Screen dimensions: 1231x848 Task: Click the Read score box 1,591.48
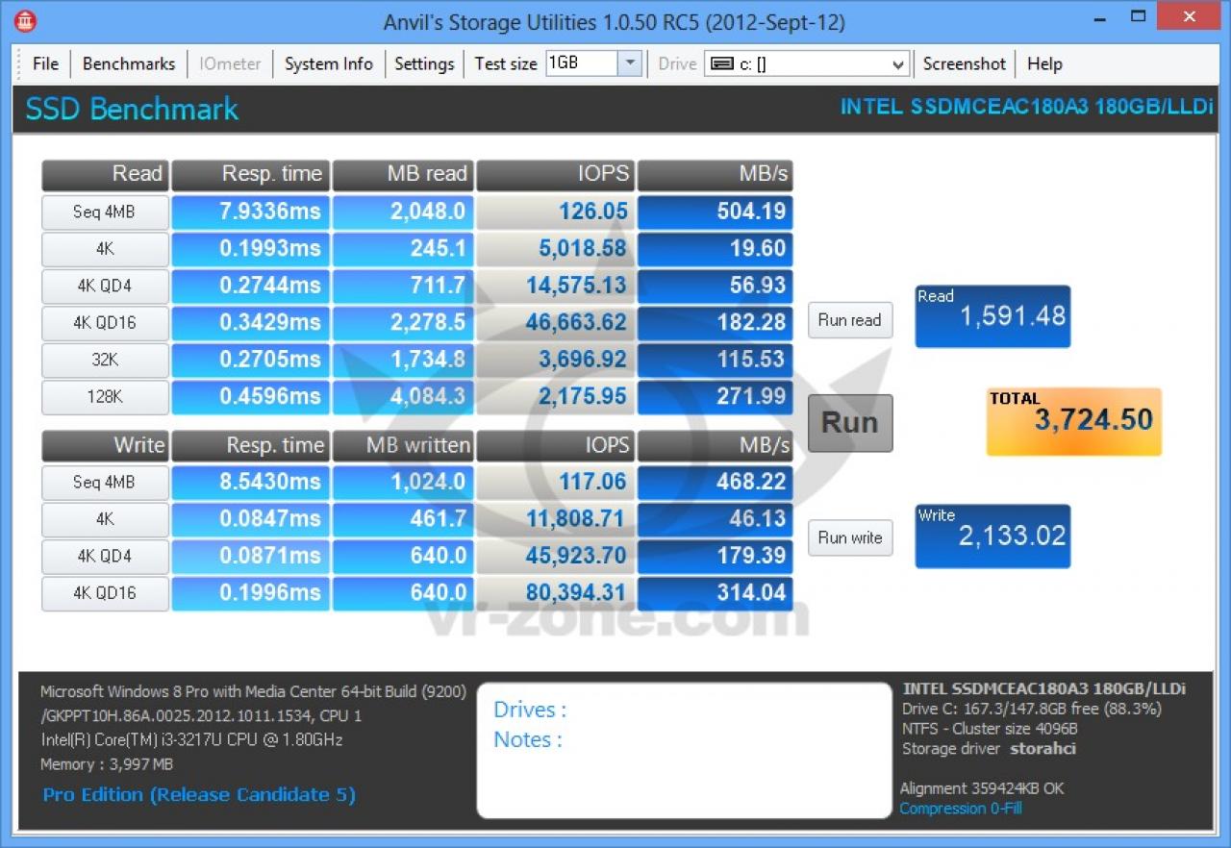(992, 316)
